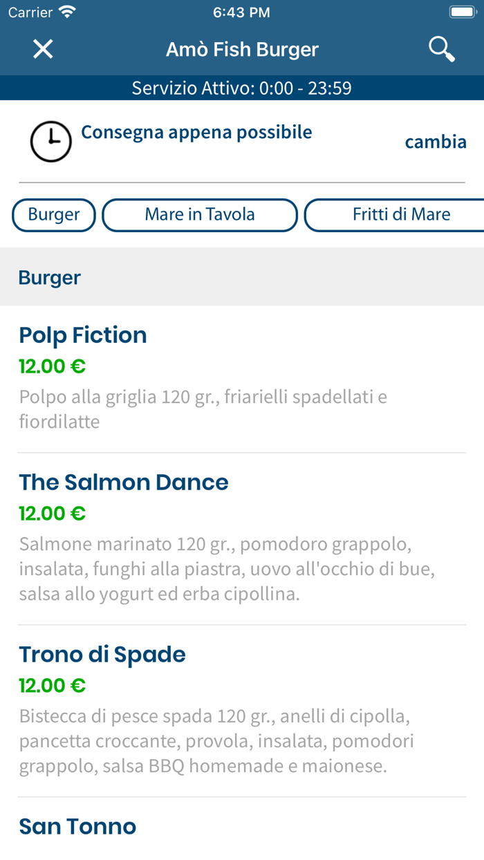Select the Burger category tab
The height and width of the screenshot is (860, 484).
[54, 215]
